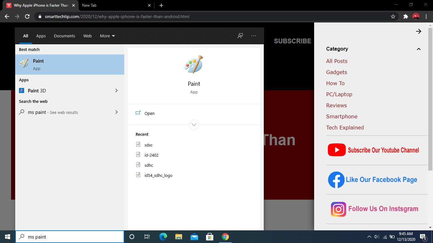Open the Smartphone category link
The height and width of the screenshot is (243, 433).
[342, 116]
